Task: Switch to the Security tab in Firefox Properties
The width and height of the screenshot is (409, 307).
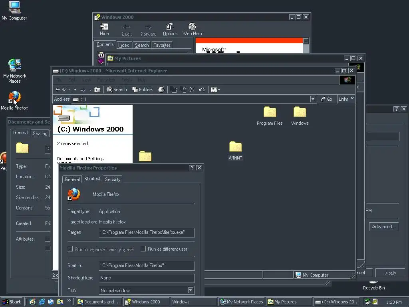Action: point(113,179)
